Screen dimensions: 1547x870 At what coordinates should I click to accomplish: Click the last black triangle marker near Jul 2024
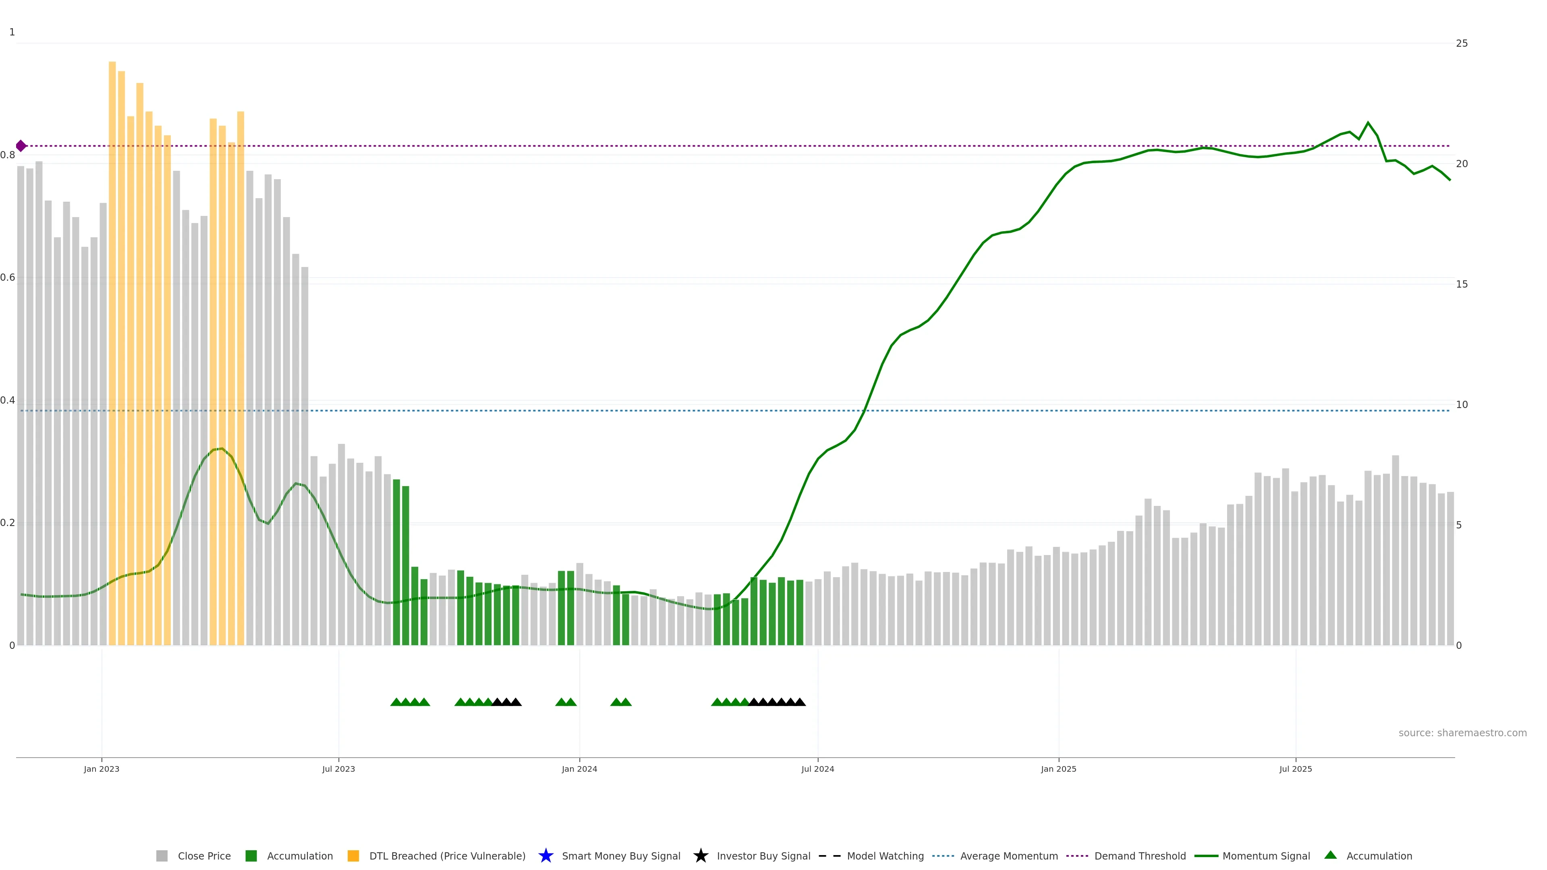pos(800,702)
